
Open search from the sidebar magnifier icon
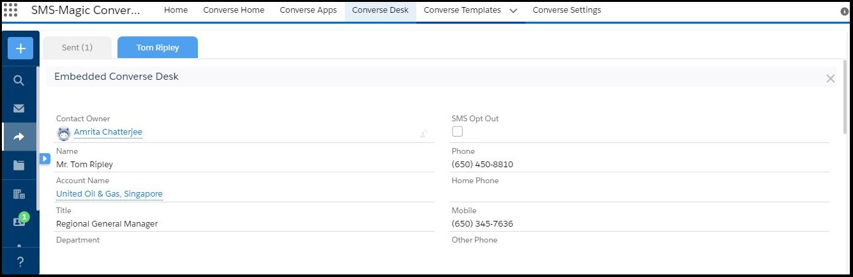click(19, 80)
